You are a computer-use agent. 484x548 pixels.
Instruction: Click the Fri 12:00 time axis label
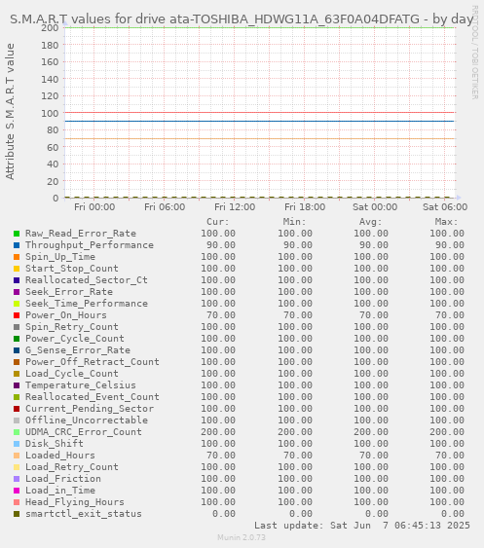pyautogui.click(x=235, y=207)
